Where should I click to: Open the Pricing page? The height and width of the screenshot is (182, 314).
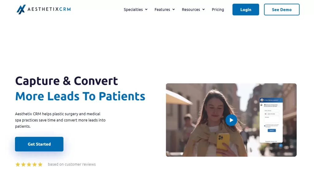click(x=218, y=10)
